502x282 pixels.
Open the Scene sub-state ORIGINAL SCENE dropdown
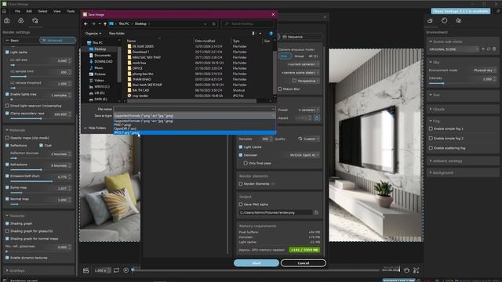(x=453, y=49)
